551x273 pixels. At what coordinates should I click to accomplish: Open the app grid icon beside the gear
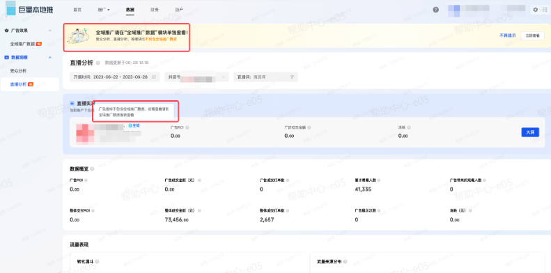pos(545,10)
